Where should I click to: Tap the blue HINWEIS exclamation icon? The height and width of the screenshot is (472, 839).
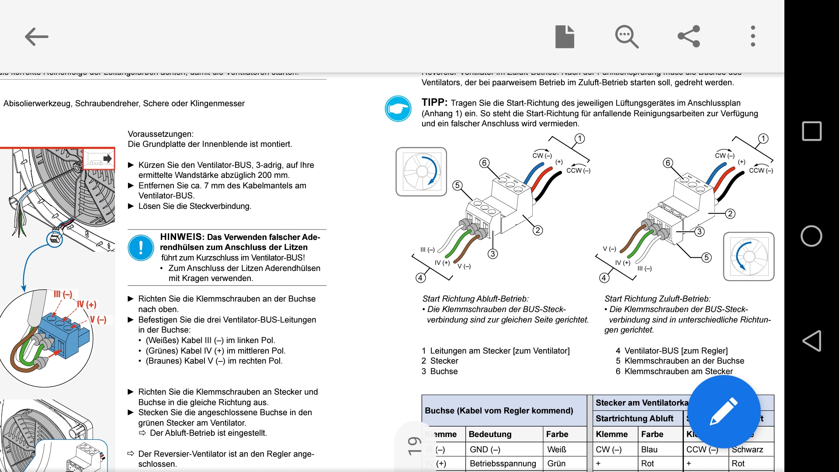click(x=141, y=248)
